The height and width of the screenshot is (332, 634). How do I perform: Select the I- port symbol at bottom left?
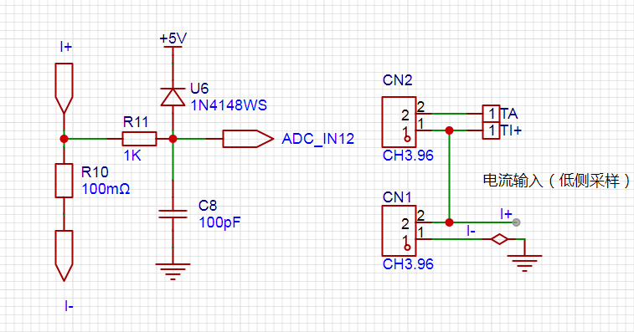[64, 256]
